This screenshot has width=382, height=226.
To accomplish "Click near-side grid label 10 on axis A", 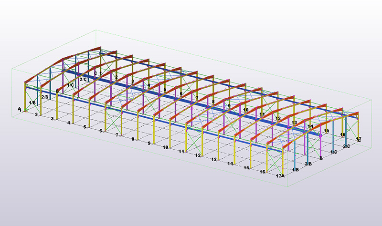I will click(165, 147).
